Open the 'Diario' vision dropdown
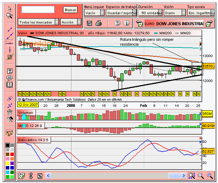Viewport: 218px width, 183px height. point(175,13)
